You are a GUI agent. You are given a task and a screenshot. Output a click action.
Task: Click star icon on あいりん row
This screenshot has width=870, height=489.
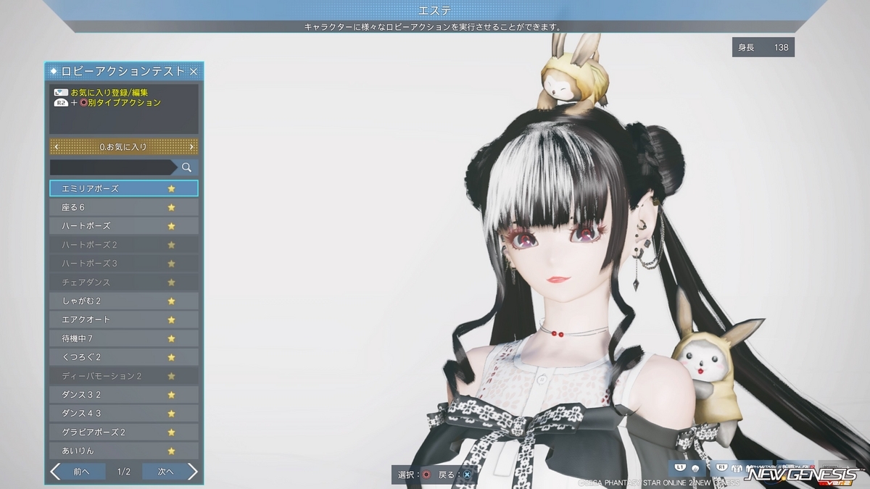coord(172,451)
